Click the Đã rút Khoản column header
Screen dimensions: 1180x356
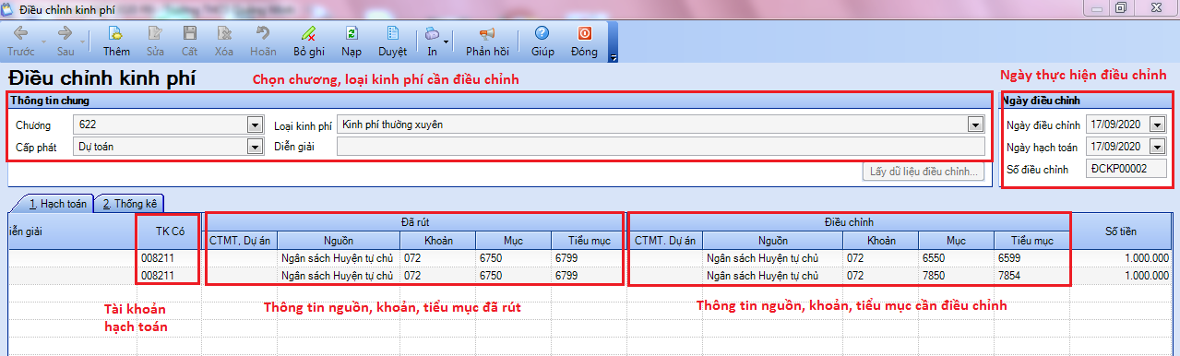point(438,241)
